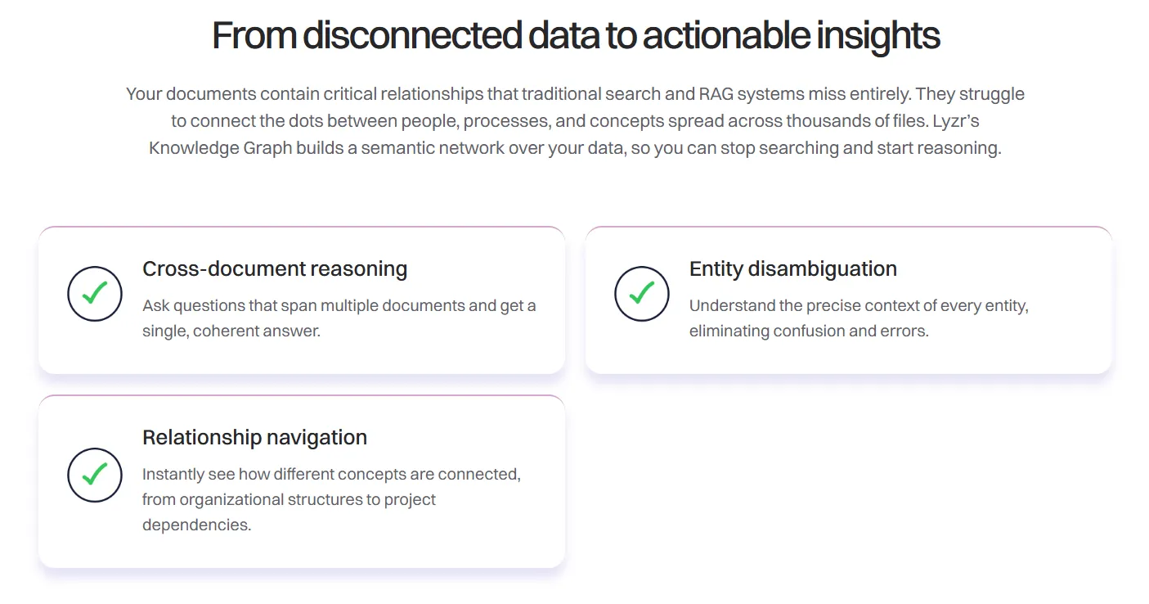Viewport: 1149px width, 604px height.
Task: Click "eliminating confusion and errors" in Entity card
Action: tap(809, 331)
